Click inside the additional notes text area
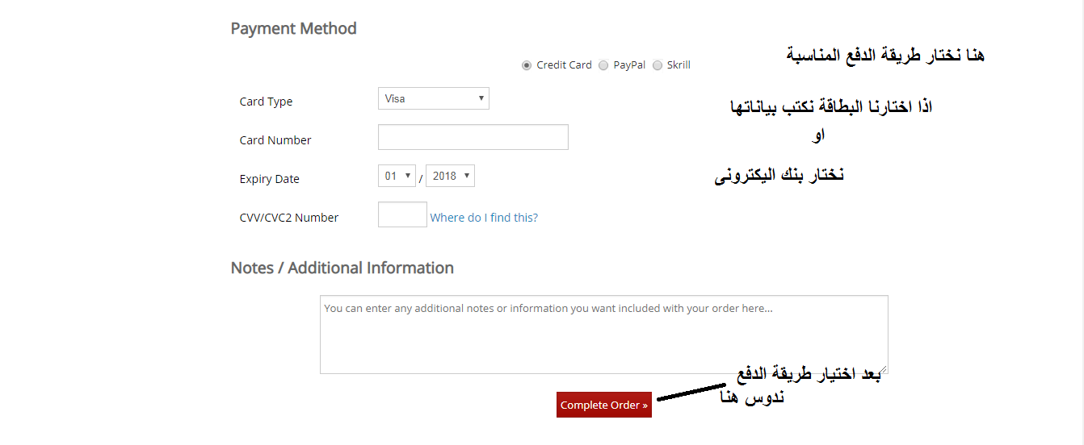The width and height of the screenshot is (1084, 445). coord(603,335)
